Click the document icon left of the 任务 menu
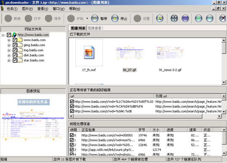The height and width of the screenshot is (163, 227). coord(2,8)
